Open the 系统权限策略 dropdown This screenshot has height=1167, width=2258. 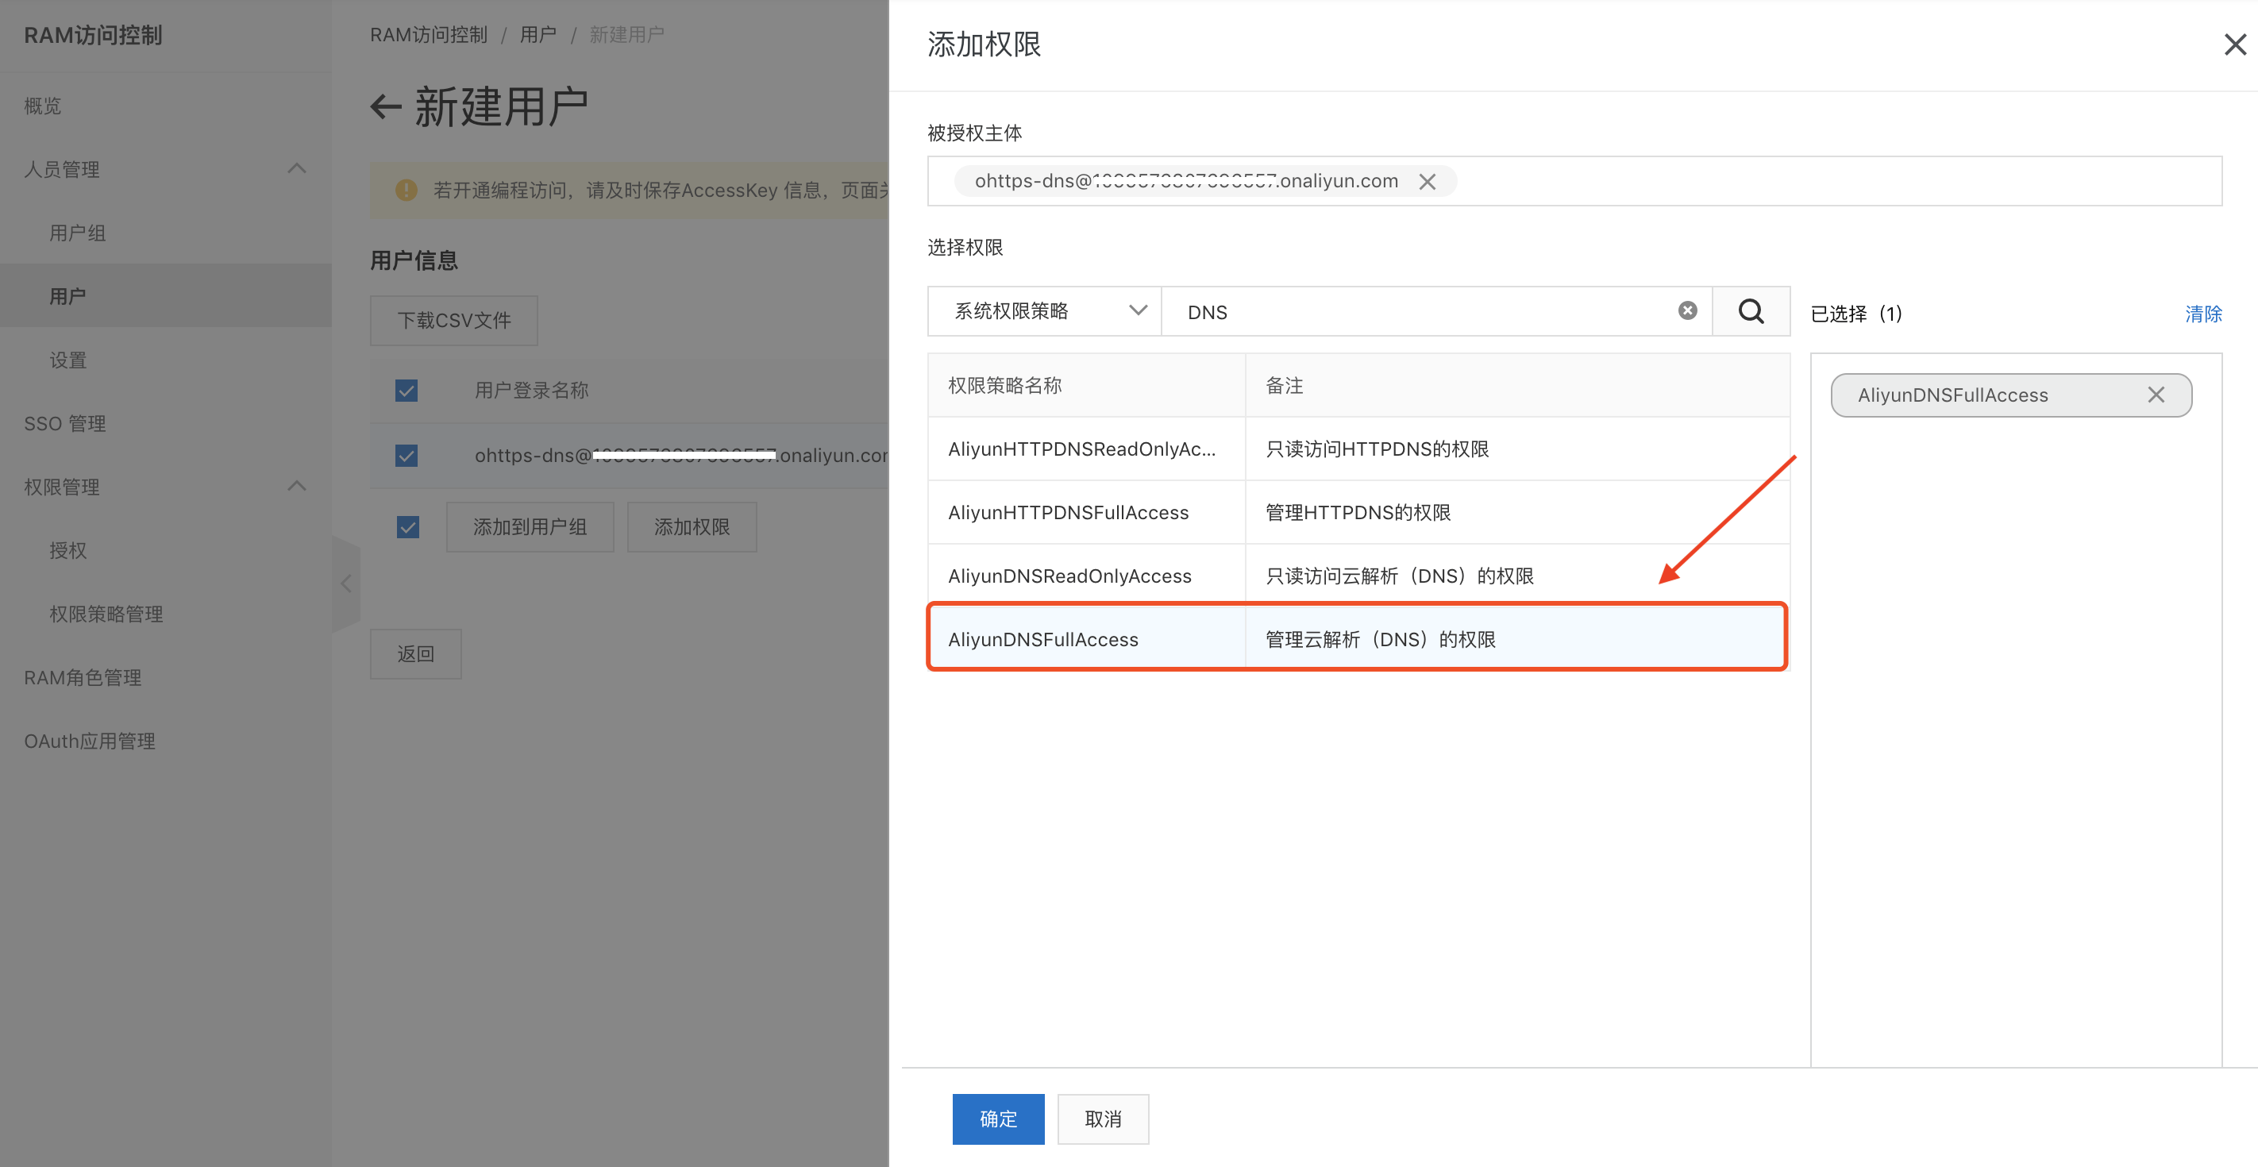click(1044, 311)
